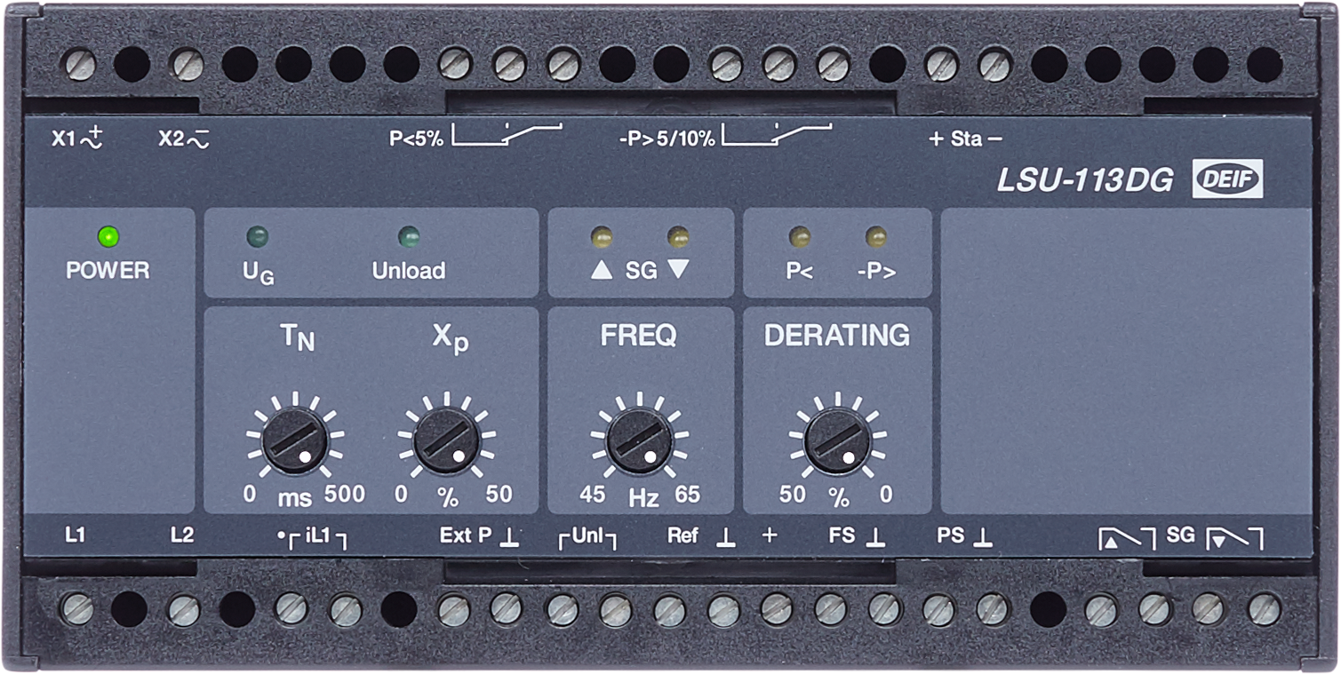Viewport: 1341px width, 674px height.
Task: Click the % unit under Xp knob
Action: tap(447, 497)
